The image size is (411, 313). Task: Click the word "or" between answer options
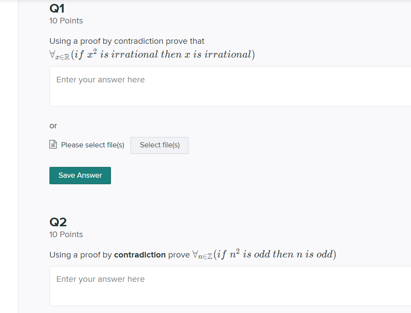[x=52, y=126]
